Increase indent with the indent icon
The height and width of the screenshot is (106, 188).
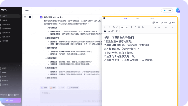click(148, 28)
